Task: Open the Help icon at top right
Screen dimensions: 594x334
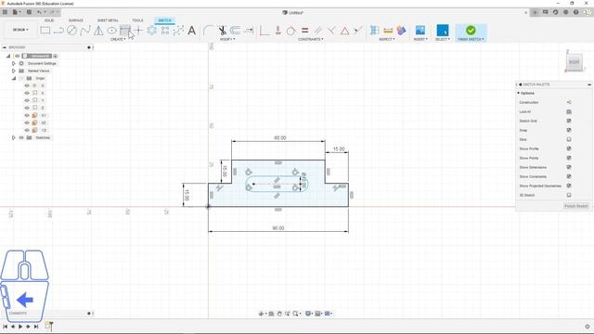Action: (575, 12)
